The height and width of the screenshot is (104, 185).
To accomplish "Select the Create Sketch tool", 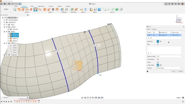I will pos(15,10).
